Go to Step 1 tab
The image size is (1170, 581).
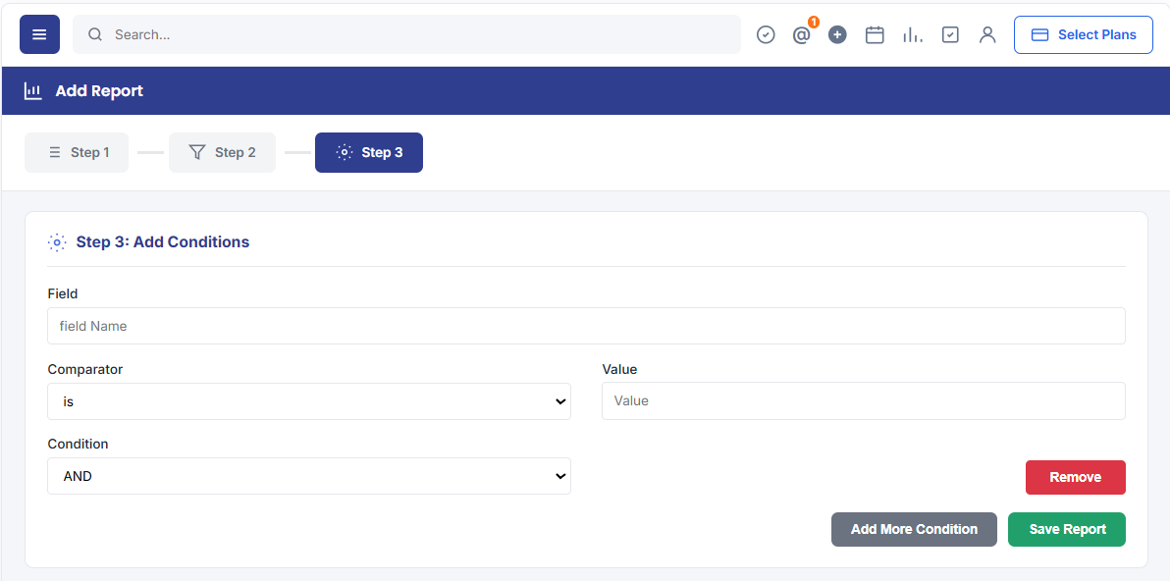coord(77,152)
